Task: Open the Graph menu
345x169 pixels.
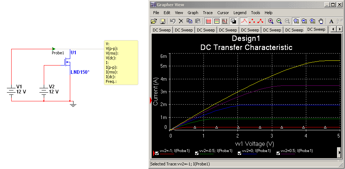Action: pos(193,13)
